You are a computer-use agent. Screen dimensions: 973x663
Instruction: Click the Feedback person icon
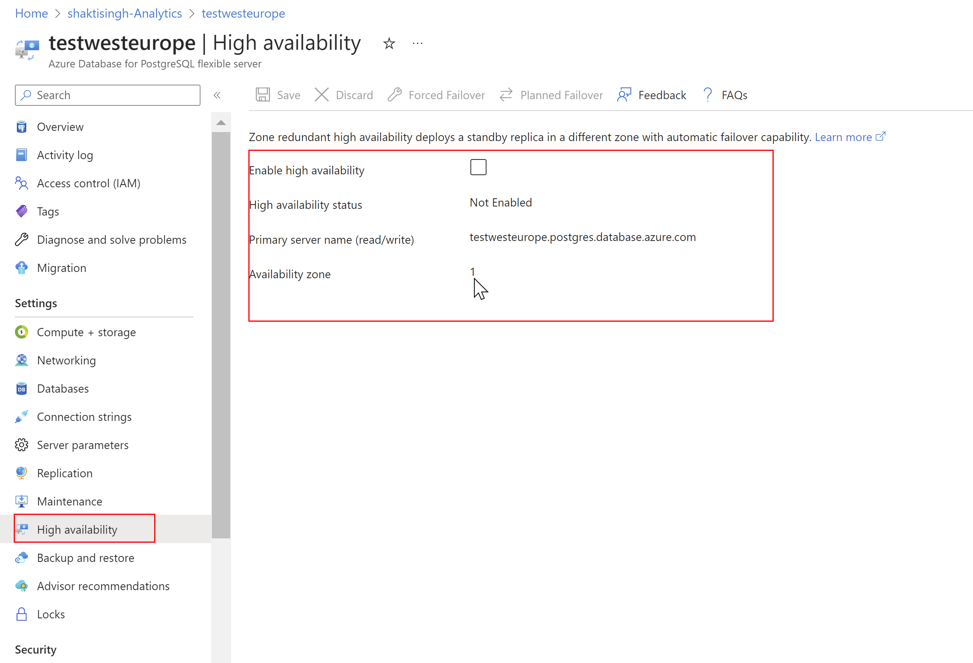tap(624, 95)
